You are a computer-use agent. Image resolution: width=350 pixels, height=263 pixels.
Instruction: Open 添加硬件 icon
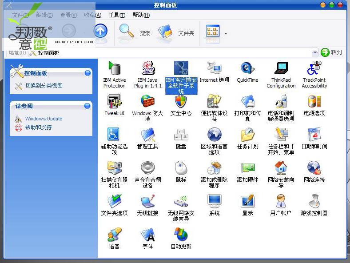(247, 168)
